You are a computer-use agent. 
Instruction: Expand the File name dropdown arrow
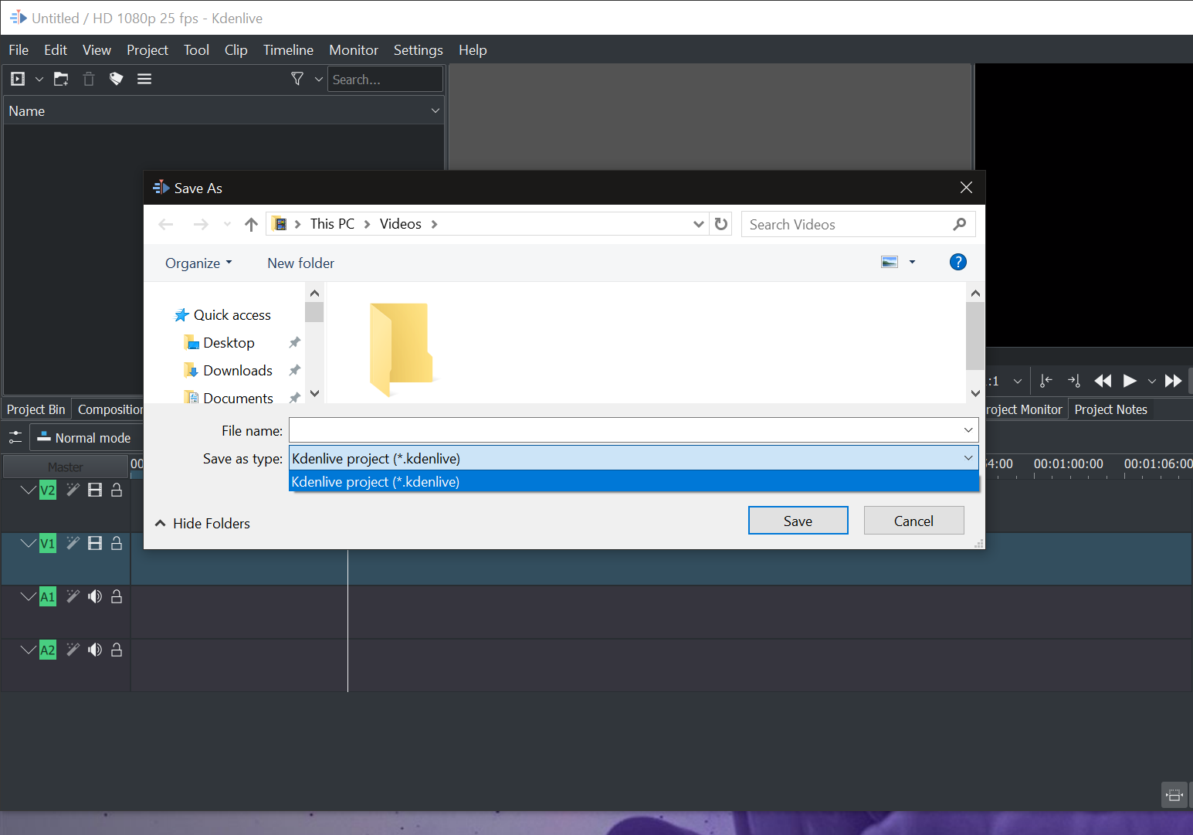(x=968, y=429)
